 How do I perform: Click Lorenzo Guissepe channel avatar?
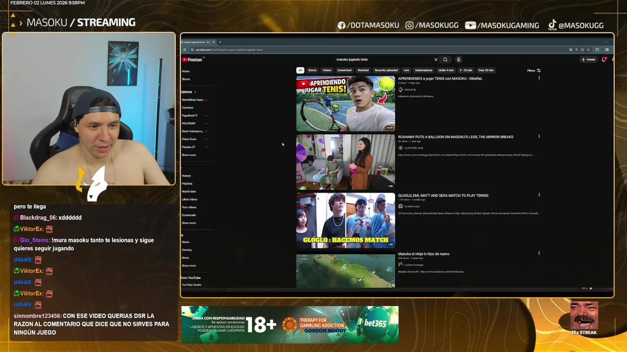(x=400, y=264)
